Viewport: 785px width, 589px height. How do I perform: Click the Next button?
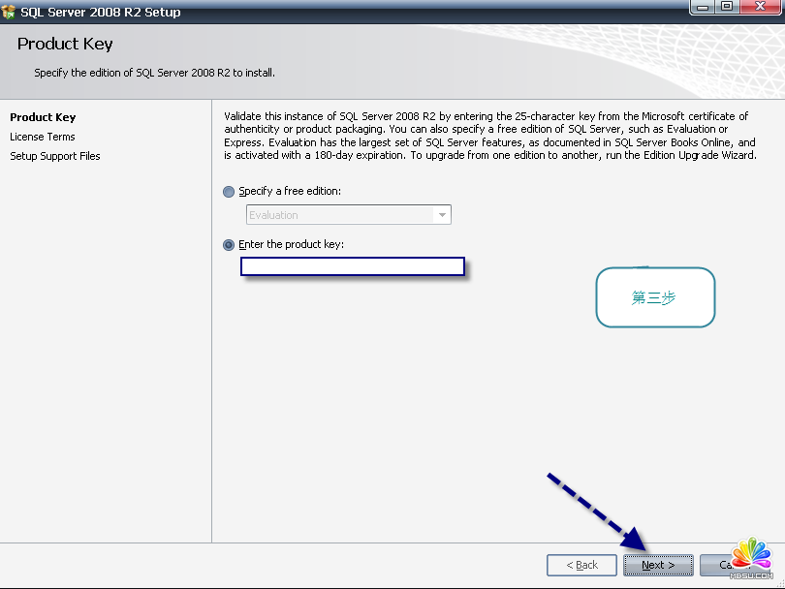658,565
